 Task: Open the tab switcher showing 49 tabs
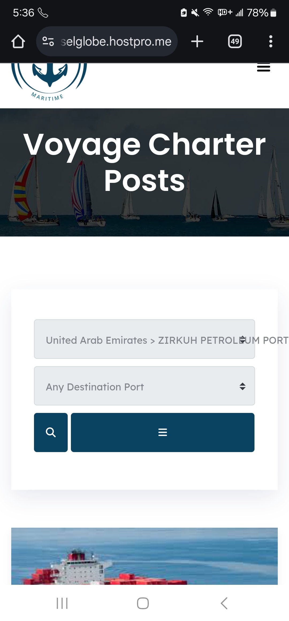pos(235,42)
